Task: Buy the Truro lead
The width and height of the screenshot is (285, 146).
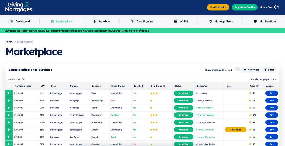Action: (x=272, y=93)
